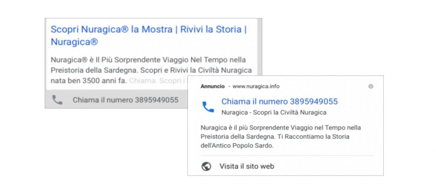Click the divider line above Visita il sito web
Screen dimensions: 436x195
click(287, 156)
